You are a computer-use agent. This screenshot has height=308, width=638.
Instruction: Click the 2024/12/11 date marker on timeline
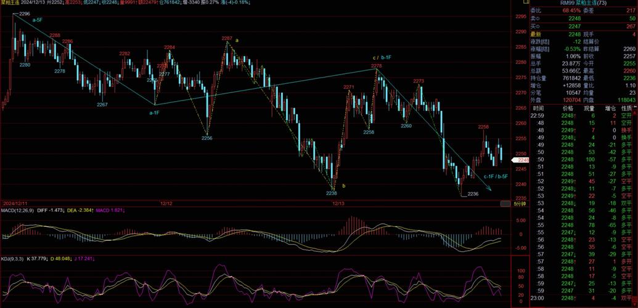[x=17, y=203]
